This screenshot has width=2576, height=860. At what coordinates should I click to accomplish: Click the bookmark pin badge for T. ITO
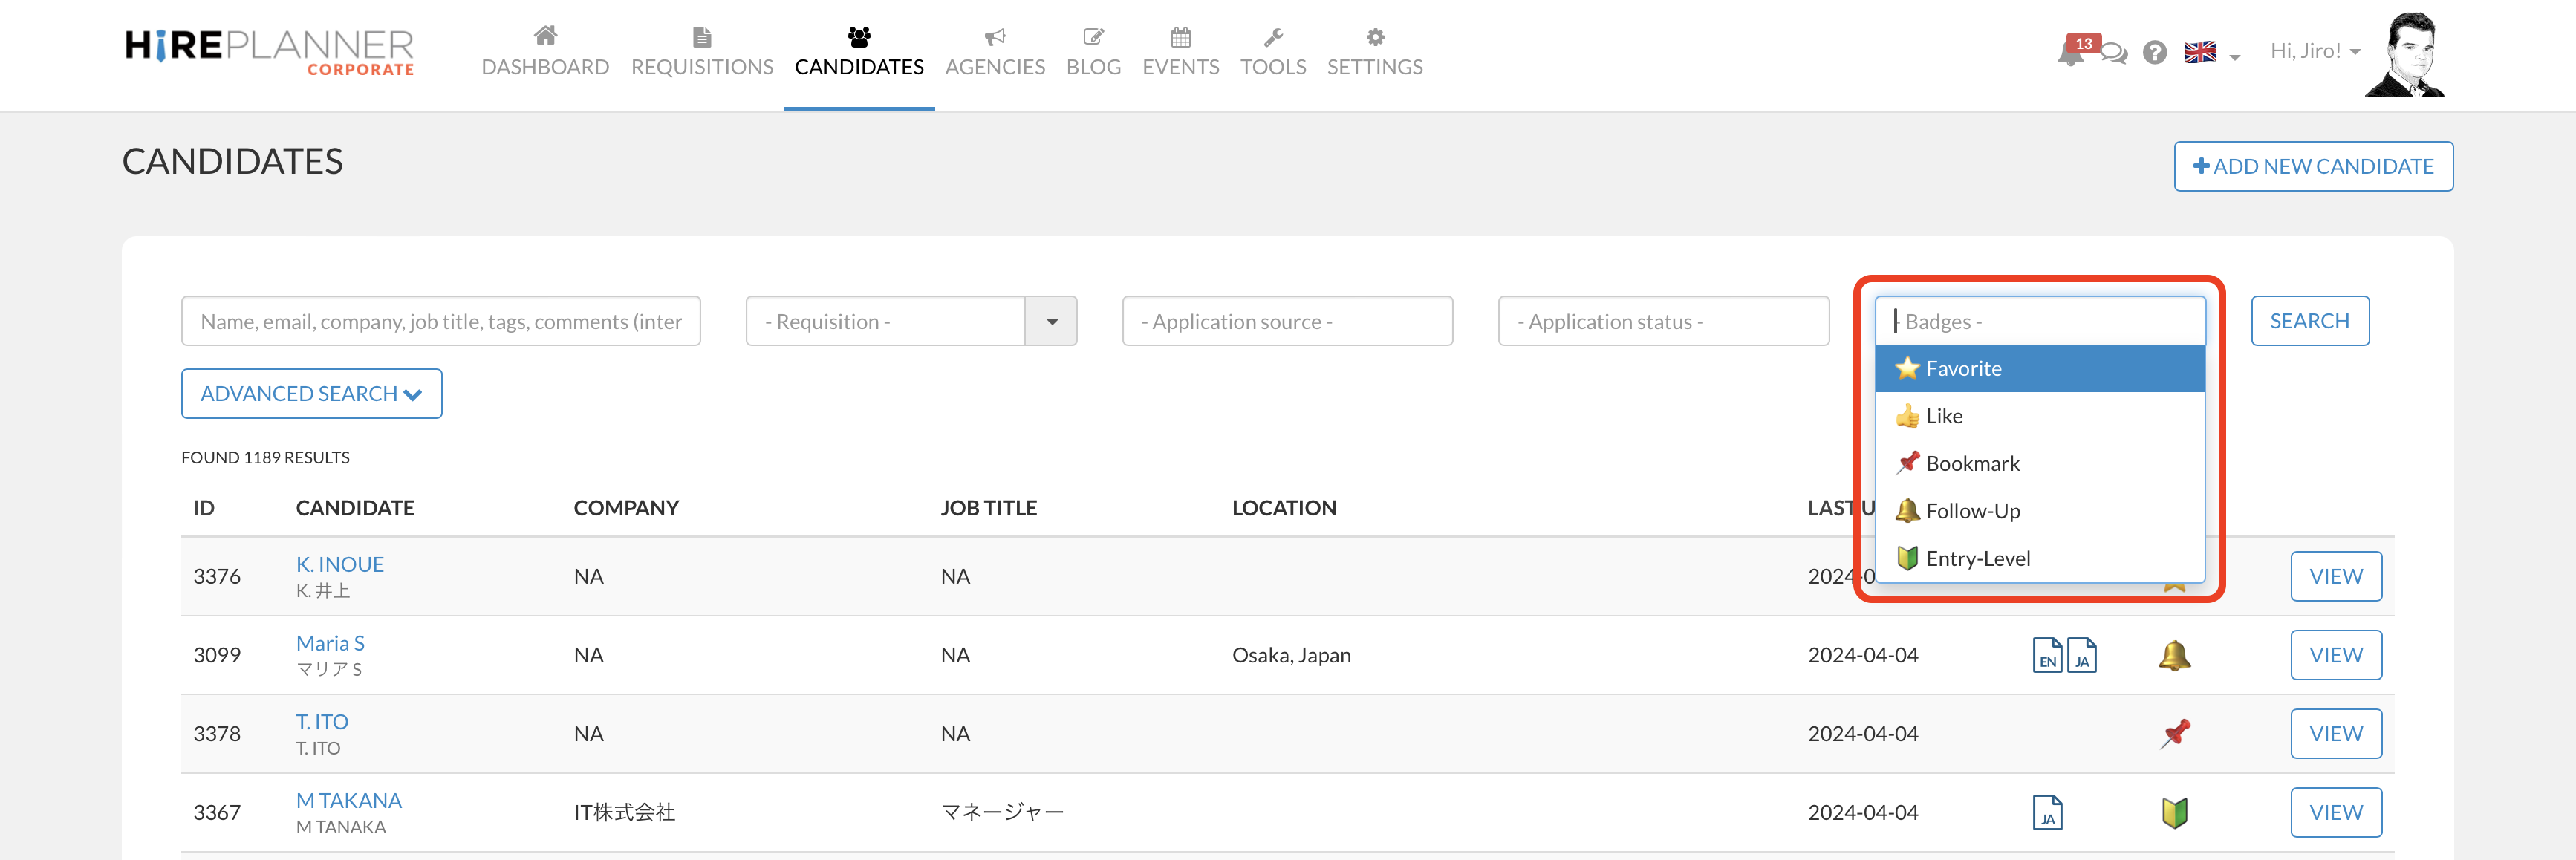[2174, 733]
